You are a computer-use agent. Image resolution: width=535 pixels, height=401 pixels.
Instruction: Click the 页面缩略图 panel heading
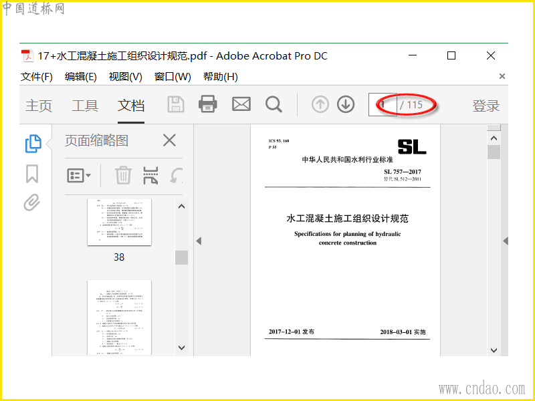click(96, 140)
